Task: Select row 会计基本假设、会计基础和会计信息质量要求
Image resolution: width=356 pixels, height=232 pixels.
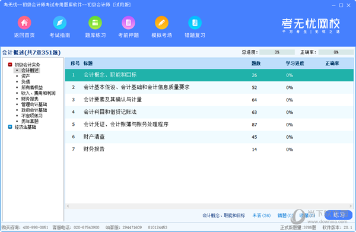Action: pos(209,87)
